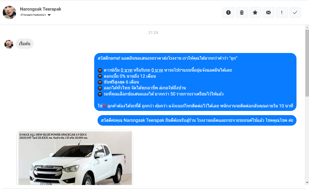Mark conversation unread with envelope icon
309x190 pixels.
click(268, 12)
